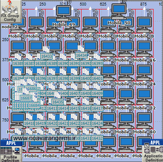Open the Application Definition object
The width and height of the screenshot is (163, 162).
pyautogui.click(x=153, y=151)
